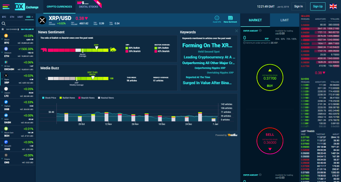Show favorites using the star icon
The image size is (341, 182).
3,29
